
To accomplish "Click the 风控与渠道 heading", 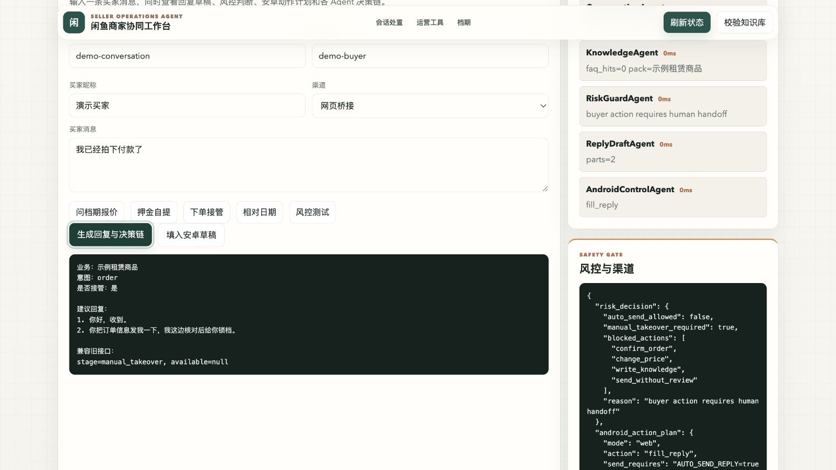I will [x=607, y=268].
